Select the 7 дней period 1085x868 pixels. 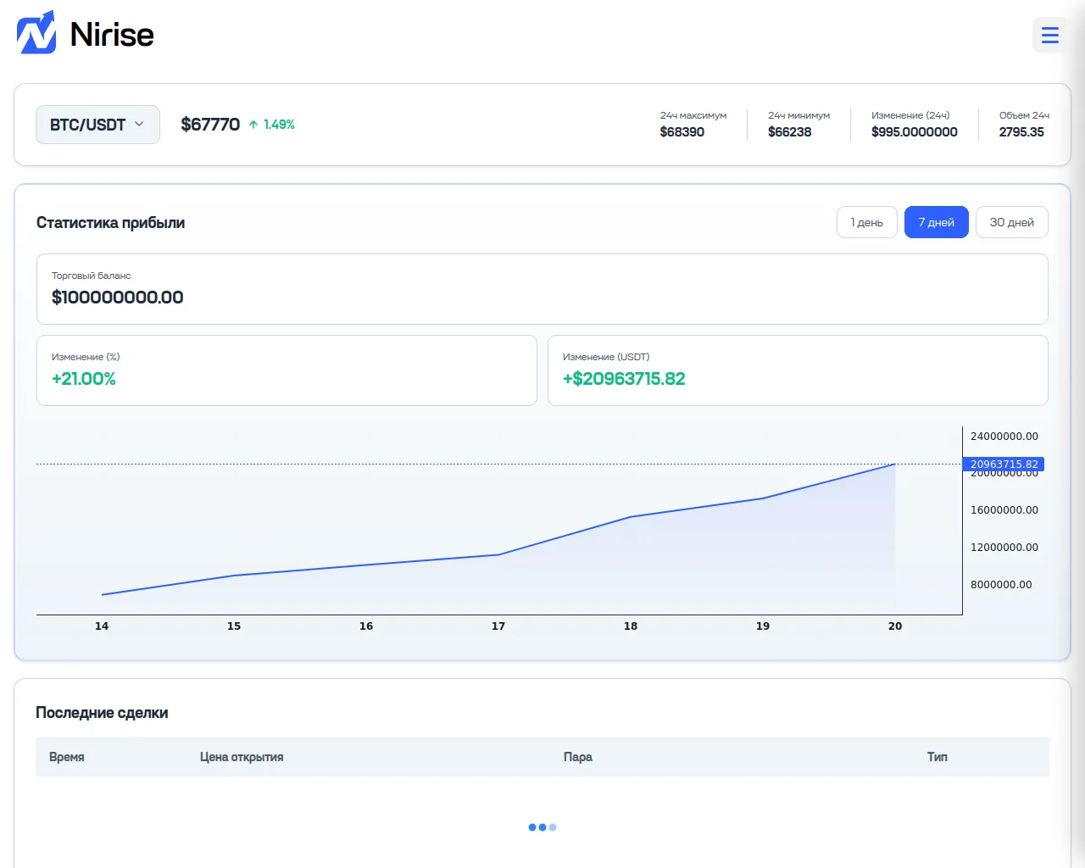[x=936, y=222]
